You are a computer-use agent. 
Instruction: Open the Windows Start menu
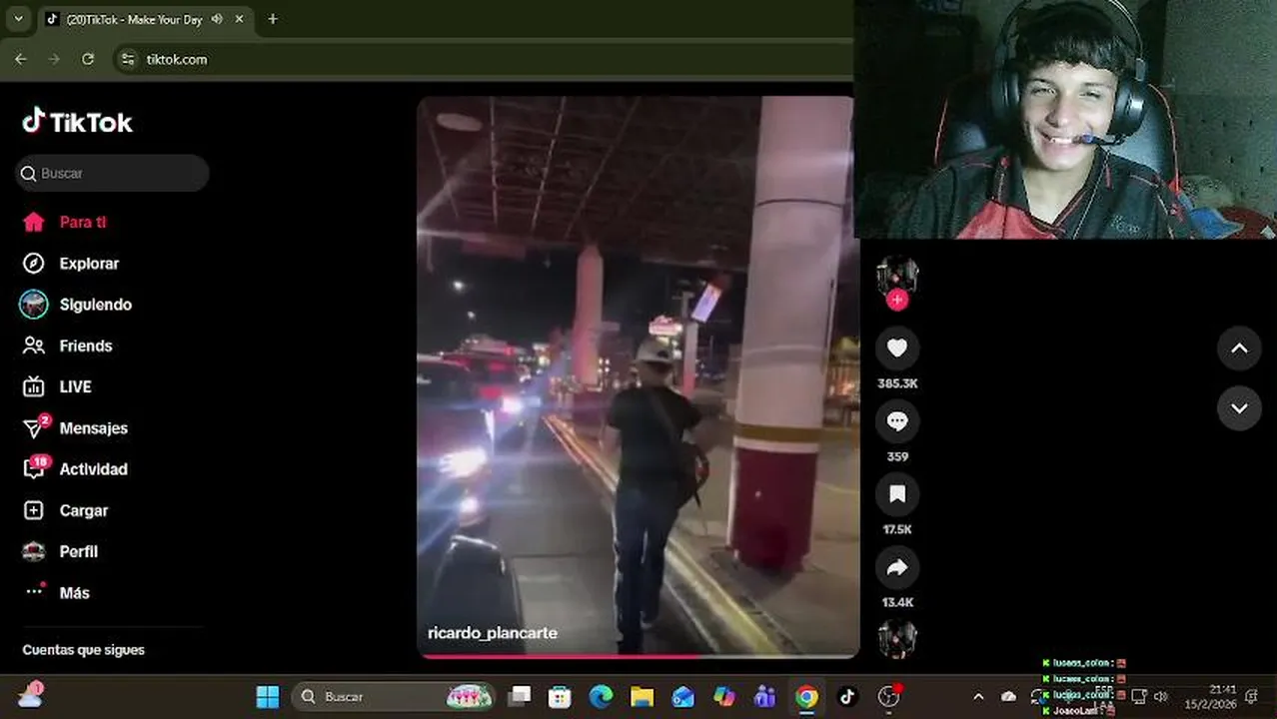pos(268,697)
